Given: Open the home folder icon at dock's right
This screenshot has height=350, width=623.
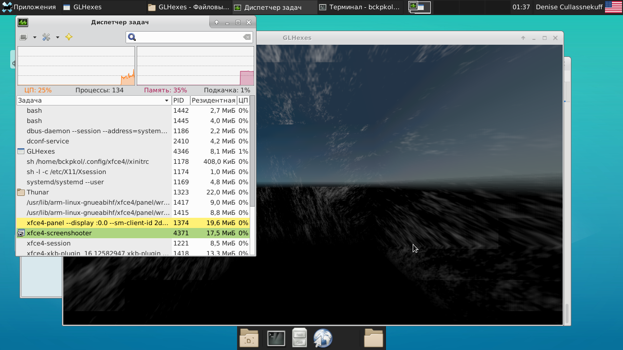Looking at the screenshot, I should click(373, 338).
